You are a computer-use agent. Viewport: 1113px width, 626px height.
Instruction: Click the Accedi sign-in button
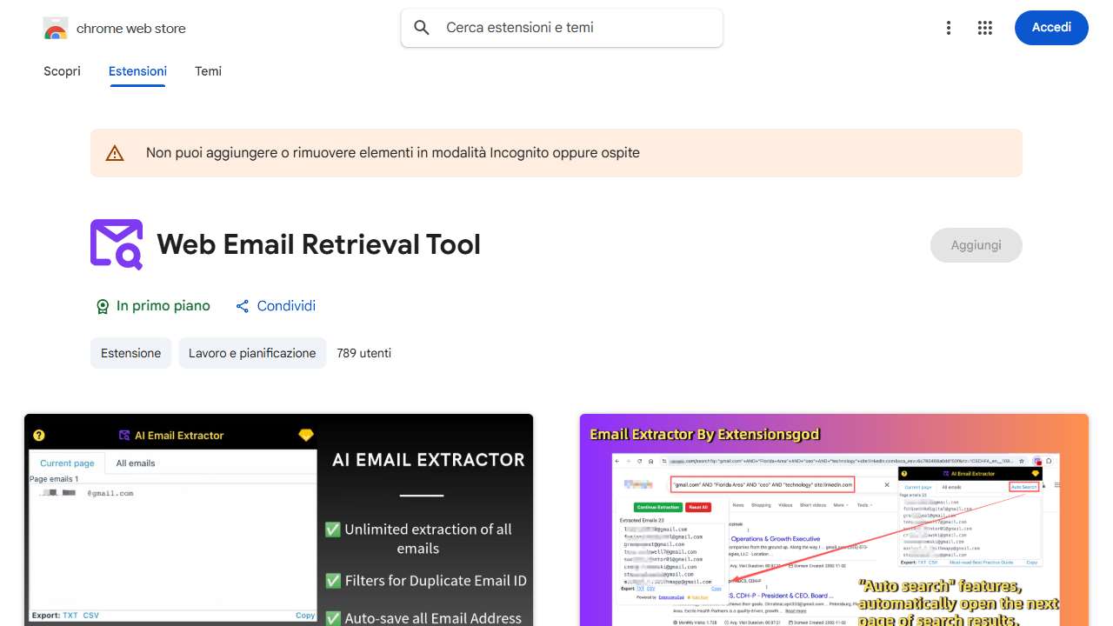[x=1051, y=28]
